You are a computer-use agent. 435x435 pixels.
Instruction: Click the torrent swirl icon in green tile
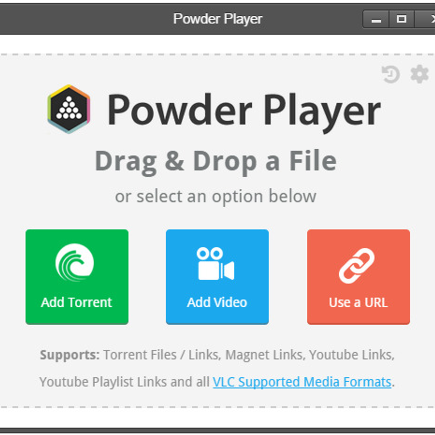click(x=75, y=263)
